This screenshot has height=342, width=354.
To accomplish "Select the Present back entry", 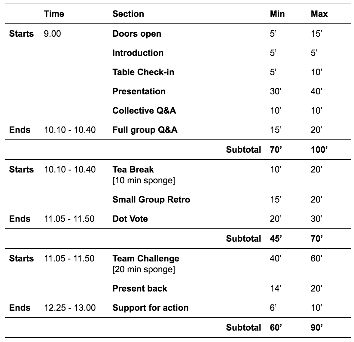I will pos(140,289).
